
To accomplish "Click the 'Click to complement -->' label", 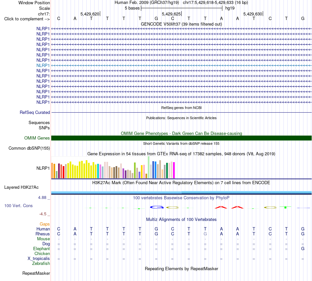I will [x=27, y=19].
